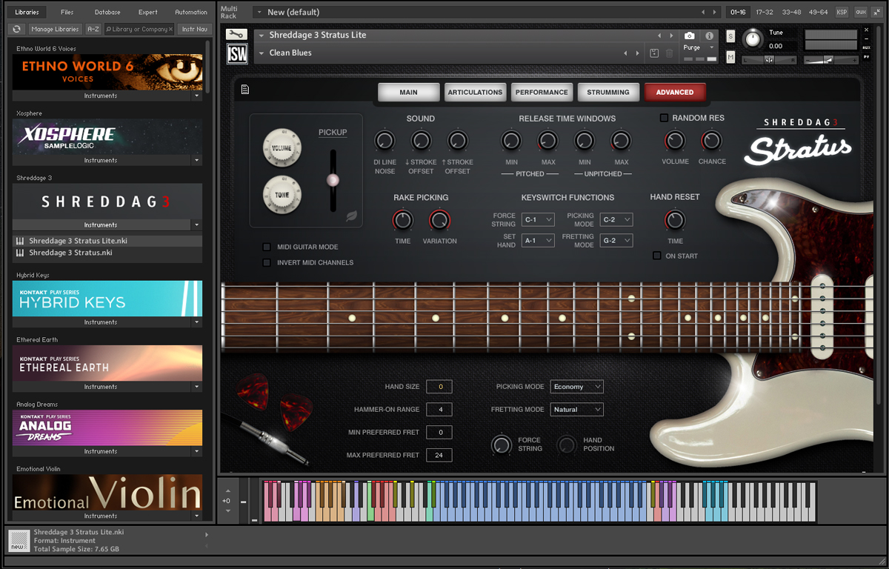Open the ARTICULATIONS tab
889x569 pixels.
(x=475, y=92)
